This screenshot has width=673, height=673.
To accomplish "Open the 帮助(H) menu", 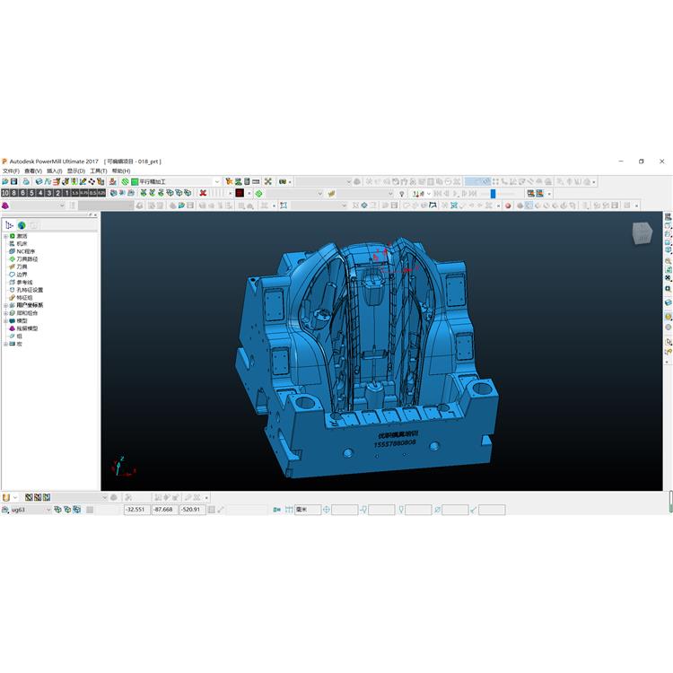I will click(x=121, y=170).
